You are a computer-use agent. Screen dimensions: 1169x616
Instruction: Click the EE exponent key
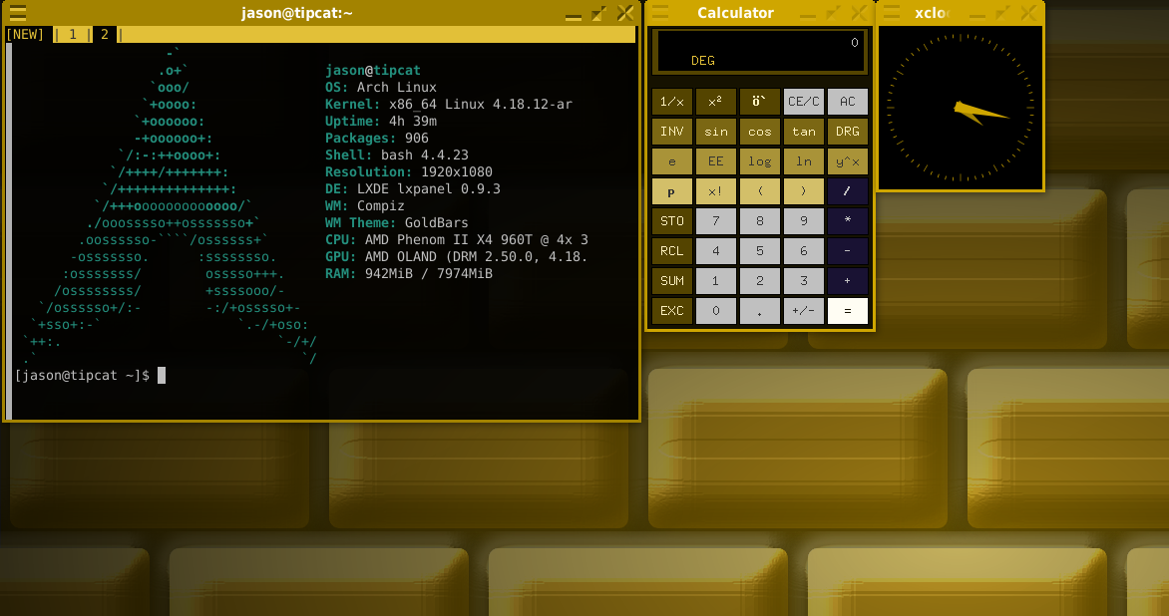[716, 160]
